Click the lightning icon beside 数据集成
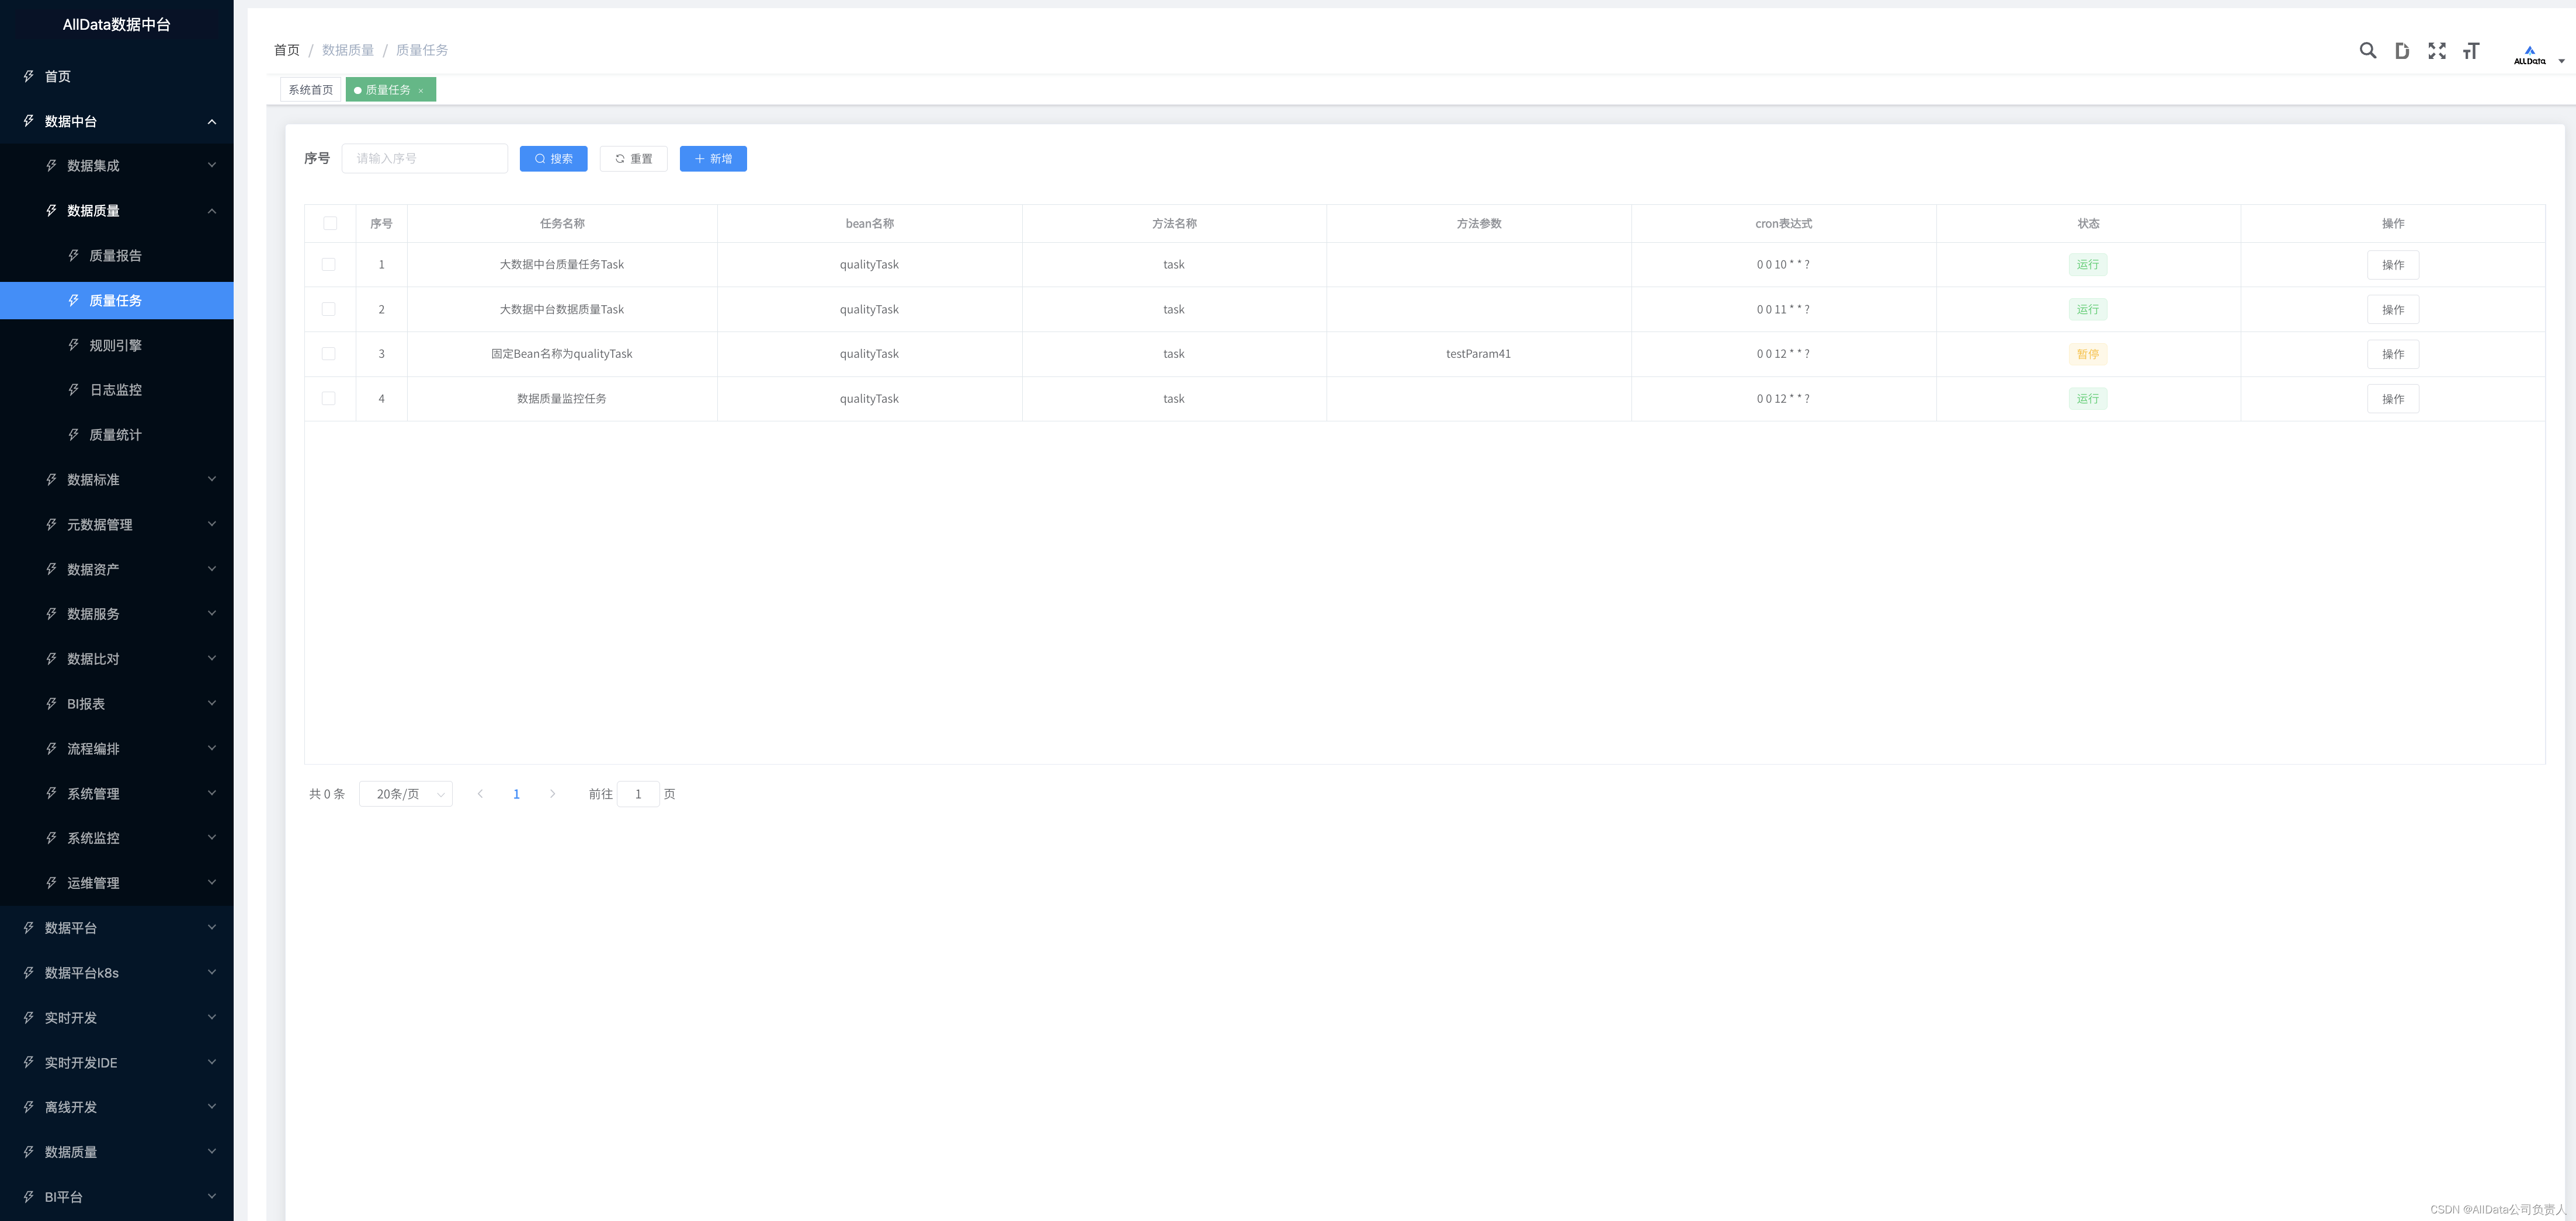The height and width of the screenshot is (1221, 2576). 51,166
